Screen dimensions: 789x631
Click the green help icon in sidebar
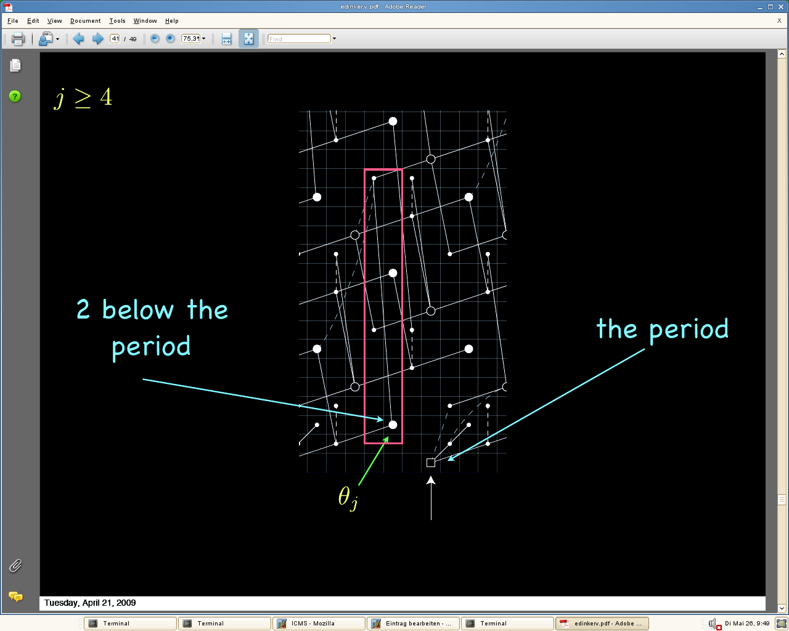tap(15, 96)
